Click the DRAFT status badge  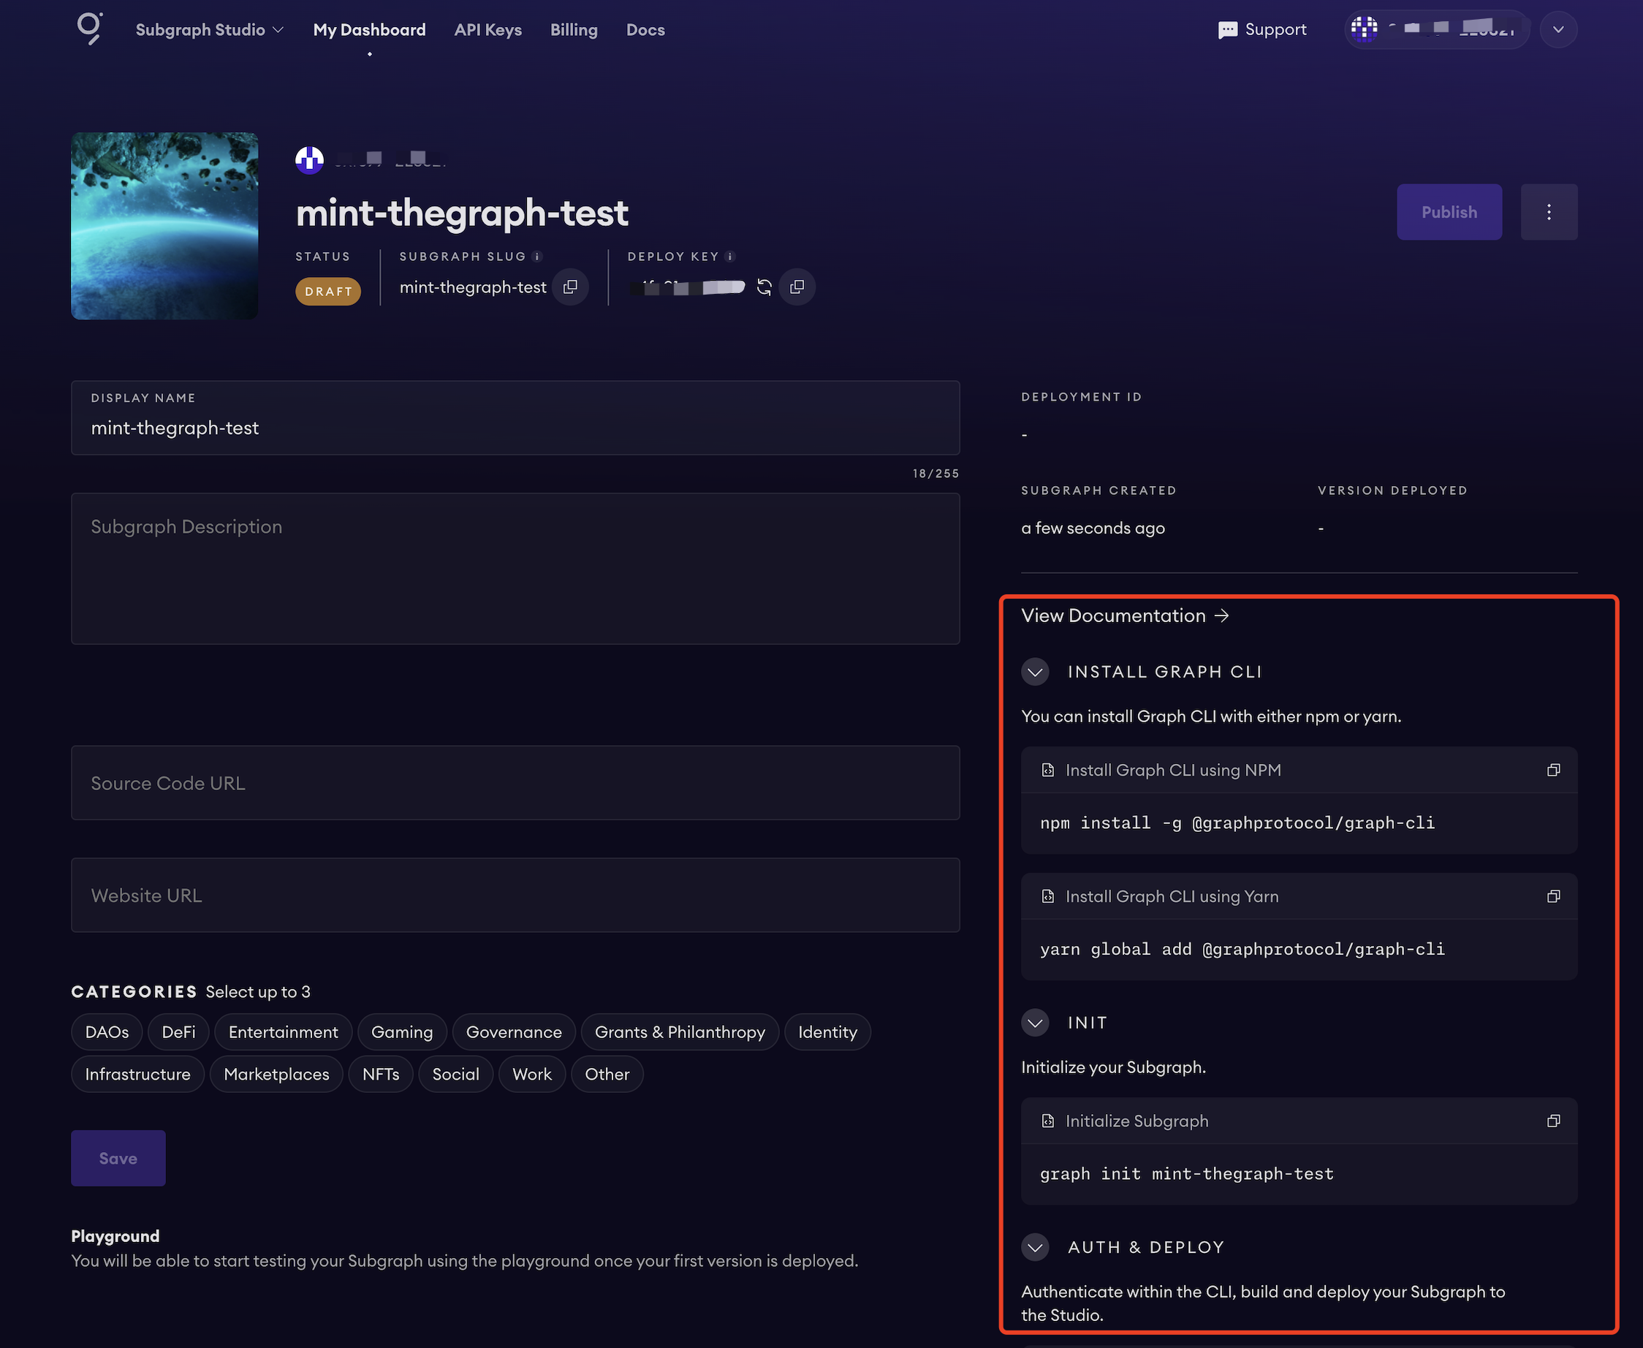tap(328, 291)
